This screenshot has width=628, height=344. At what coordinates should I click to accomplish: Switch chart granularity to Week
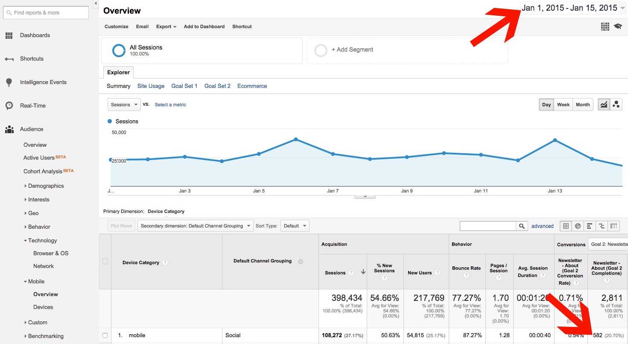tap(563, 105)
